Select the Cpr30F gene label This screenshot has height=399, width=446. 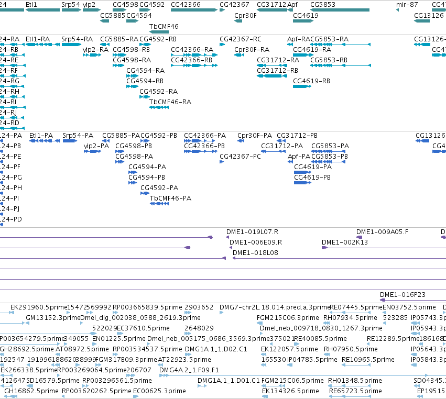tap(245, 16)
